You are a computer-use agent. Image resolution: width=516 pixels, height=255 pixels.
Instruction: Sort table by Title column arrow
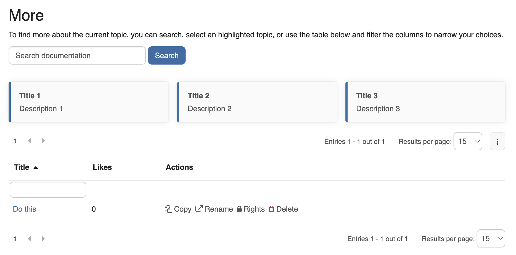tap(36, 168)
